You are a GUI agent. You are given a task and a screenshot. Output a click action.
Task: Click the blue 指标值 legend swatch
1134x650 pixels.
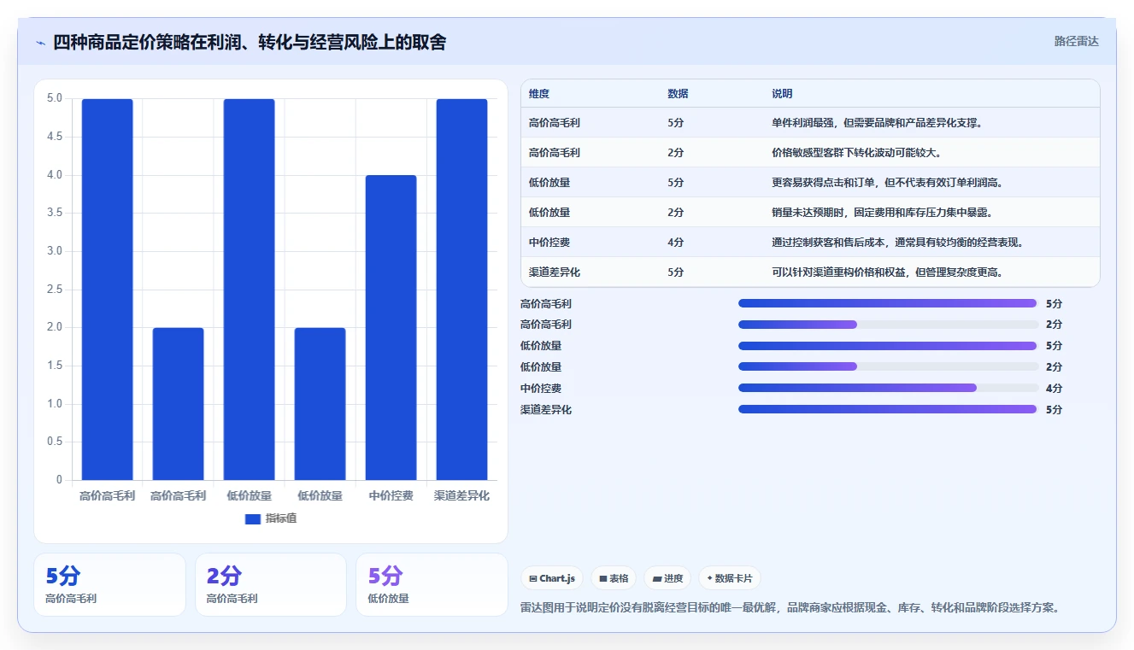tap(252, 518)
